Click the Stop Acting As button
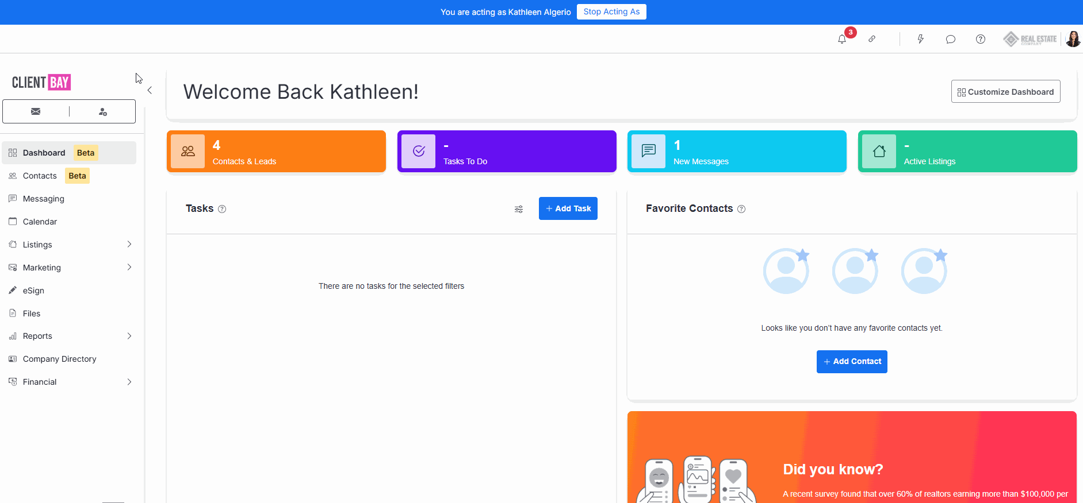1083x503 pixels. 611,12
